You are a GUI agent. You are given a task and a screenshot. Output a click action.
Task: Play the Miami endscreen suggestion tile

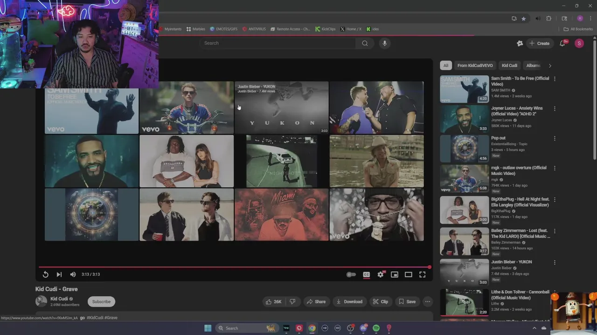[282, 214]
